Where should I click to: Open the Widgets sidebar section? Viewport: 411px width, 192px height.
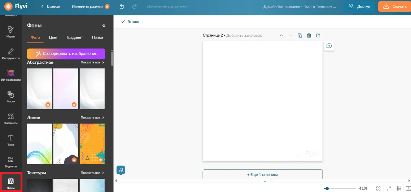11,162
